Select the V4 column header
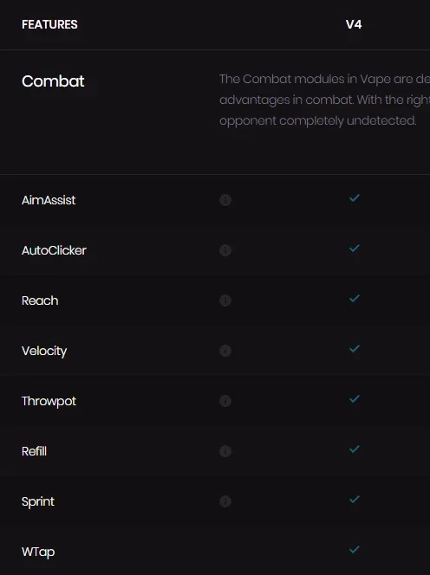The height and width of the screenshot is (575, 430). pos(354,24)
